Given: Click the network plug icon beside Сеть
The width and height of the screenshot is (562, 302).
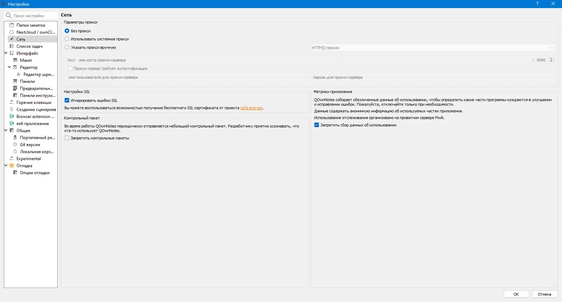Looking at the screenshot, I should (12, 39).
